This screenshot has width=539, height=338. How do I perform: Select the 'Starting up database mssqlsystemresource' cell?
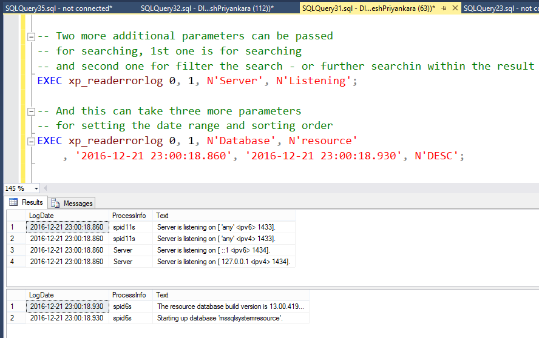click(231, 318)
